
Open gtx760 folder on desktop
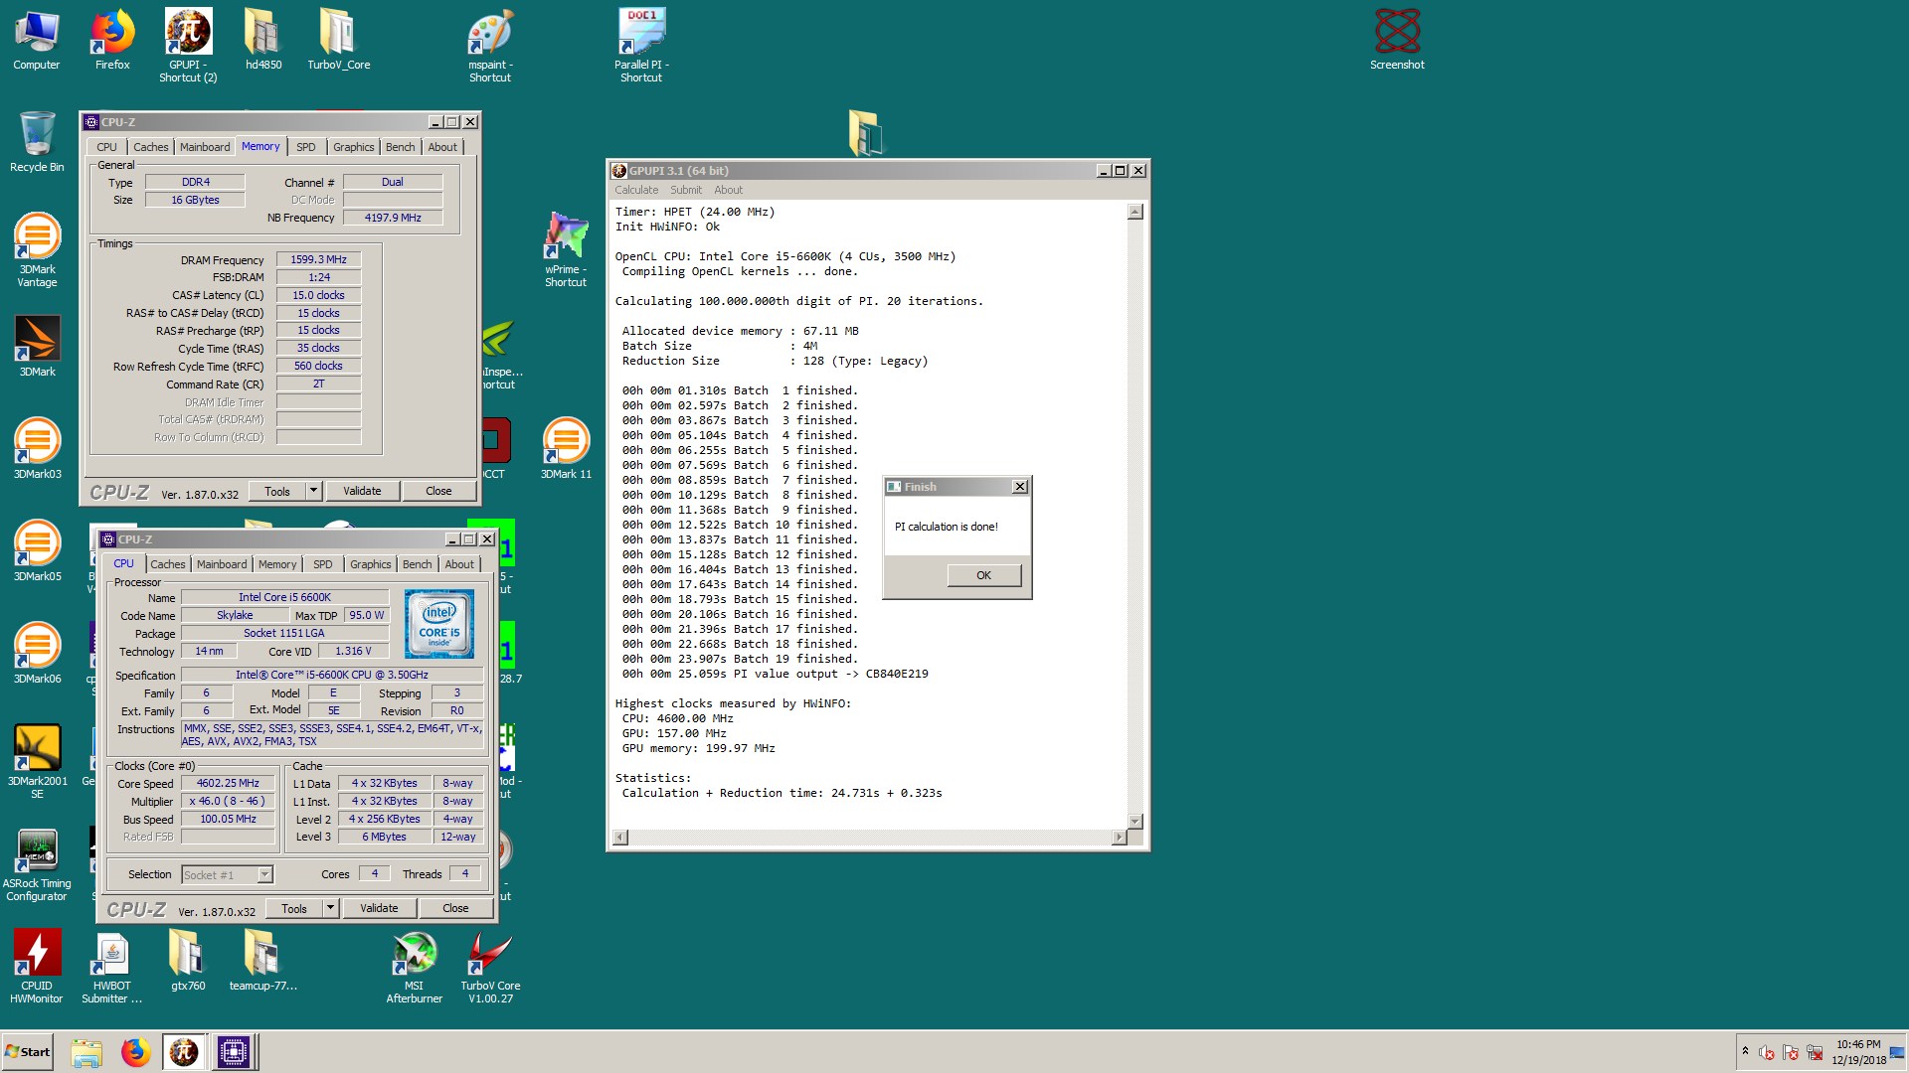(x=188, y=962)
